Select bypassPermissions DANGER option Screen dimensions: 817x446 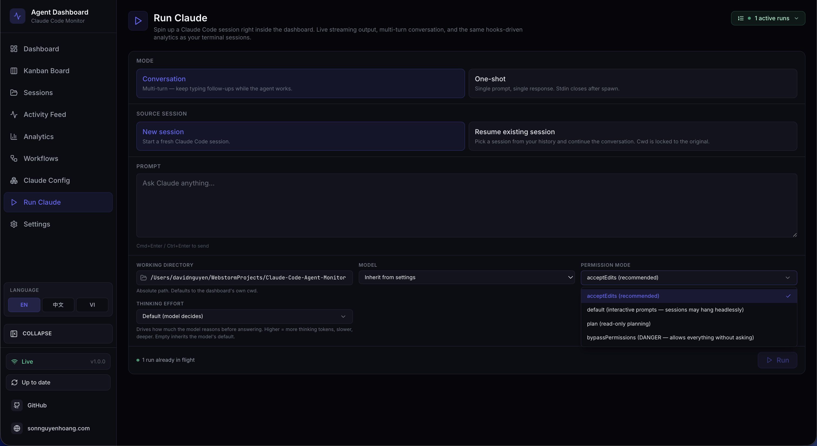(x=689, y=337)
